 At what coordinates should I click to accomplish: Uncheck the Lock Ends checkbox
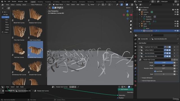click(x=155, y=71)
